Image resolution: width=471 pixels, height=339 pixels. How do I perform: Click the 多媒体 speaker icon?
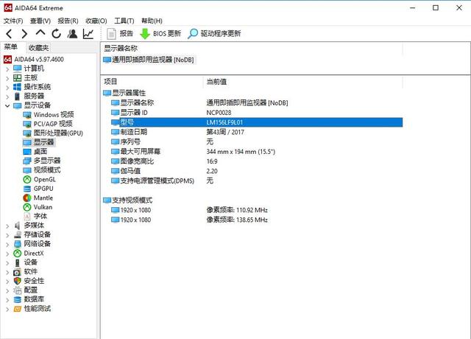point(18,226)
